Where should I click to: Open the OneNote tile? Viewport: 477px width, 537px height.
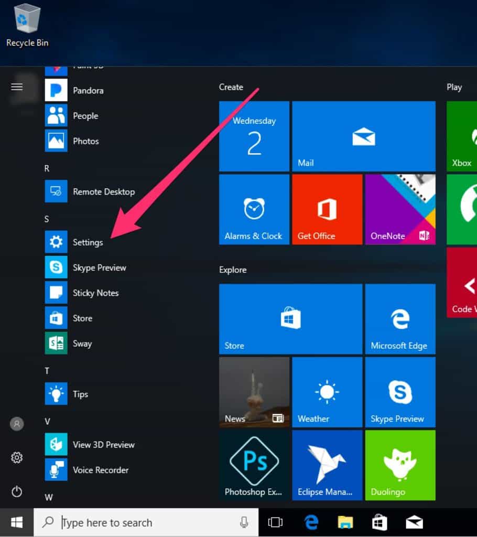point(400,209)
